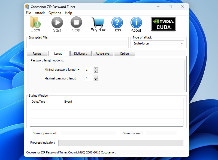
Task: Click the minimal password length value field
Action: click(89, 70)
